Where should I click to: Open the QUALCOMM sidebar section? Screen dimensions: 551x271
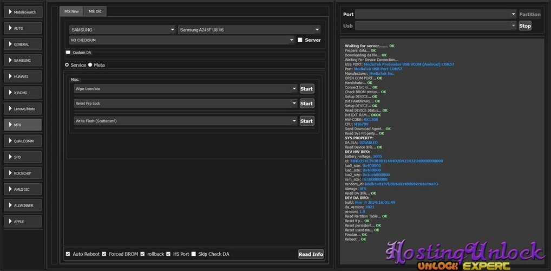point(23,141)
